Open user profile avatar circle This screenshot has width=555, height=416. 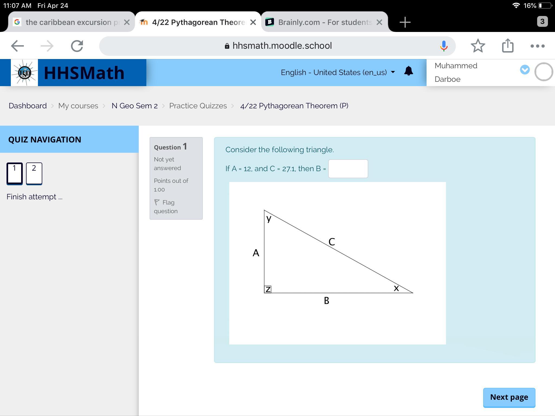[543, 72]
